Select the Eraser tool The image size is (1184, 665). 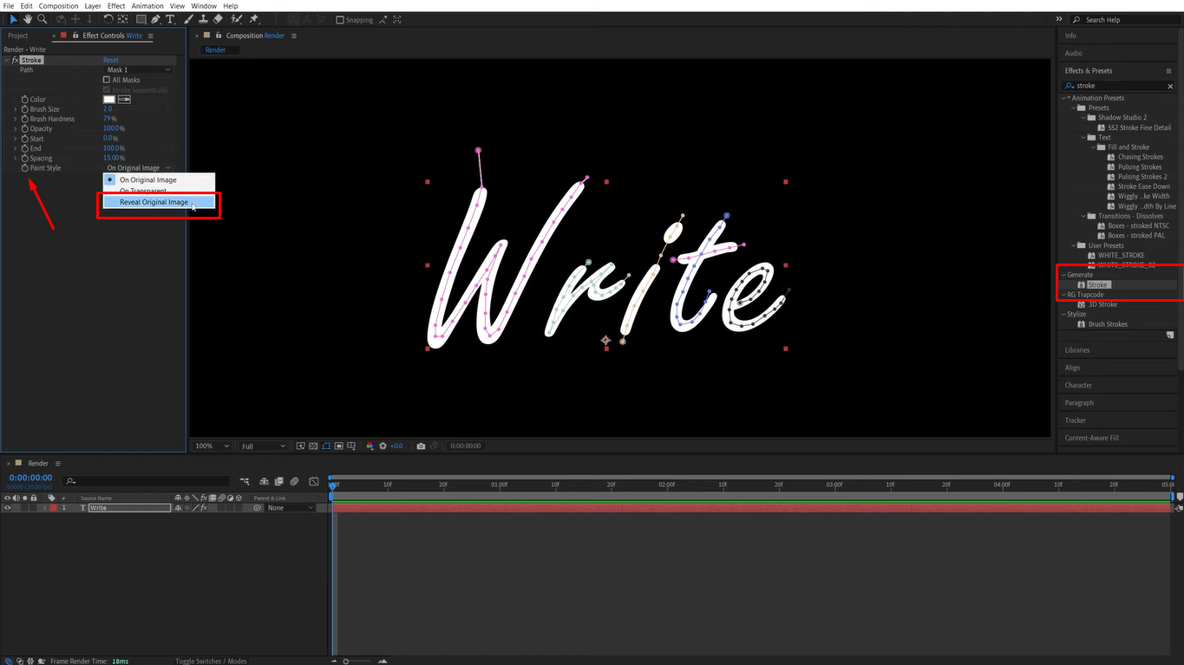217,19
